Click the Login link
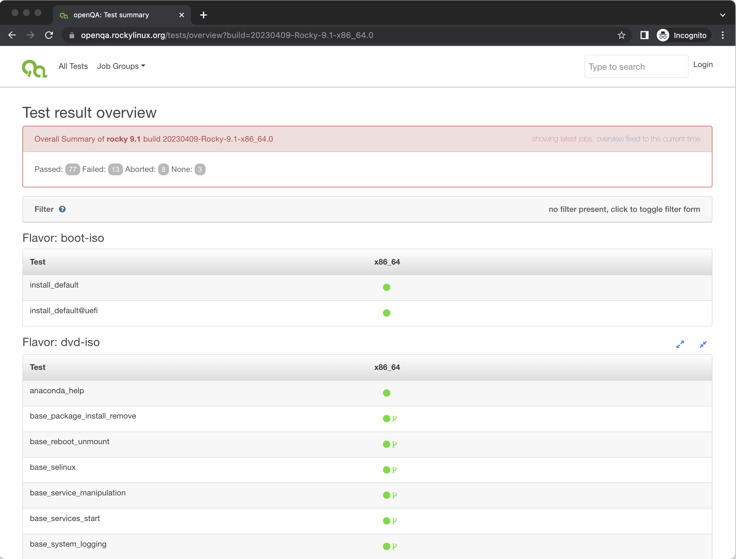 (703, 65)
